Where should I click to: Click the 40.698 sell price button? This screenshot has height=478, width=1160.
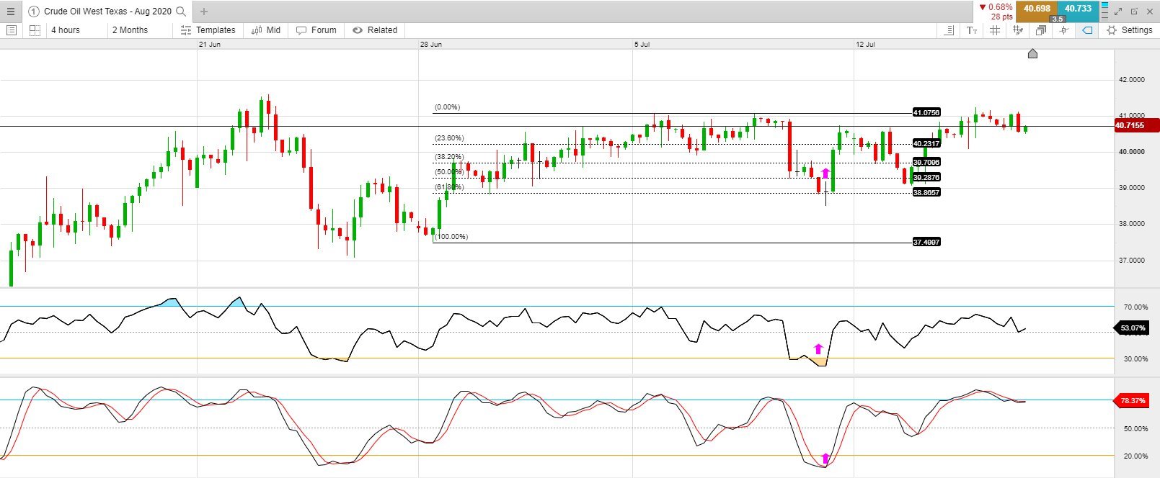1037,9
